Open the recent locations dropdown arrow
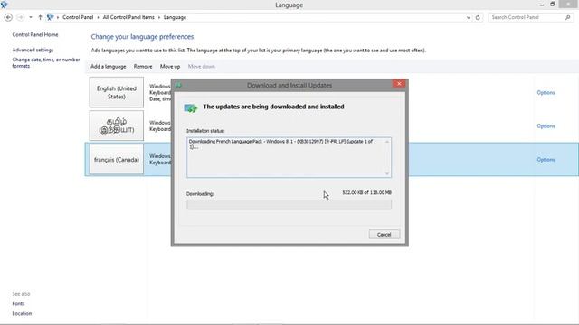 tap(31, 17)
